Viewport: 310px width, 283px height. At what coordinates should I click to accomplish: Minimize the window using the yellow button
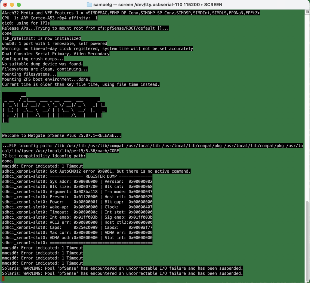[12, 5]
